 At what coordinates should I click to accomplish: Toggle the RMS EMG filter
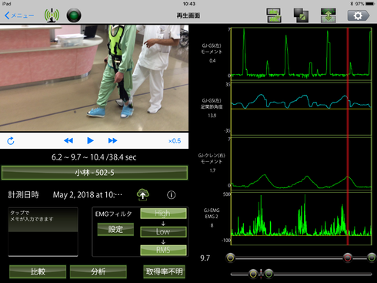163,250
